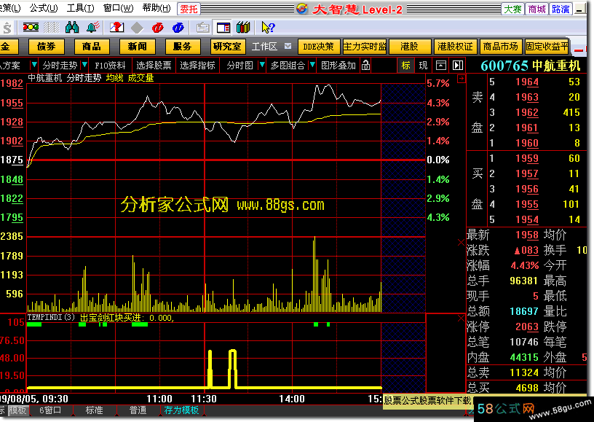Expand the 分时图 dropdown arrow
The image size is (594, 422).
coord(262,65)
